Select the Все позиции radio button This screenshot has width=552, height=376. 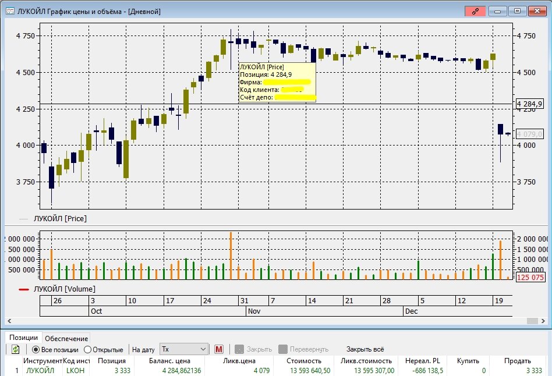(36, 350)
